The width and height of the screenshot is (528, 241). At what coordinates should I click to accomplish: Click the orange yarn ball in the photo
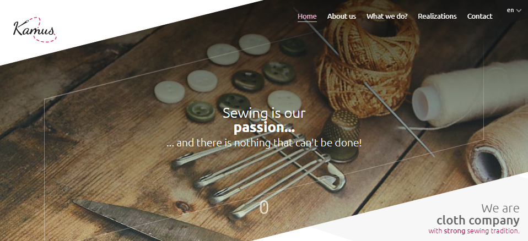click(368, 57)
